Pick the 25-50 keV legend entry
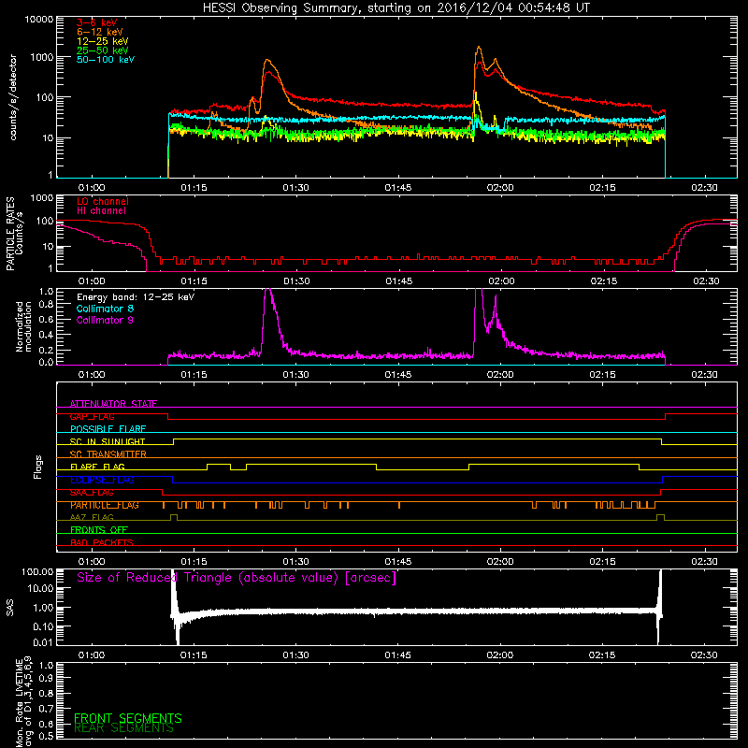The width and height of the screenshot is (748, 748). [102, 50]
